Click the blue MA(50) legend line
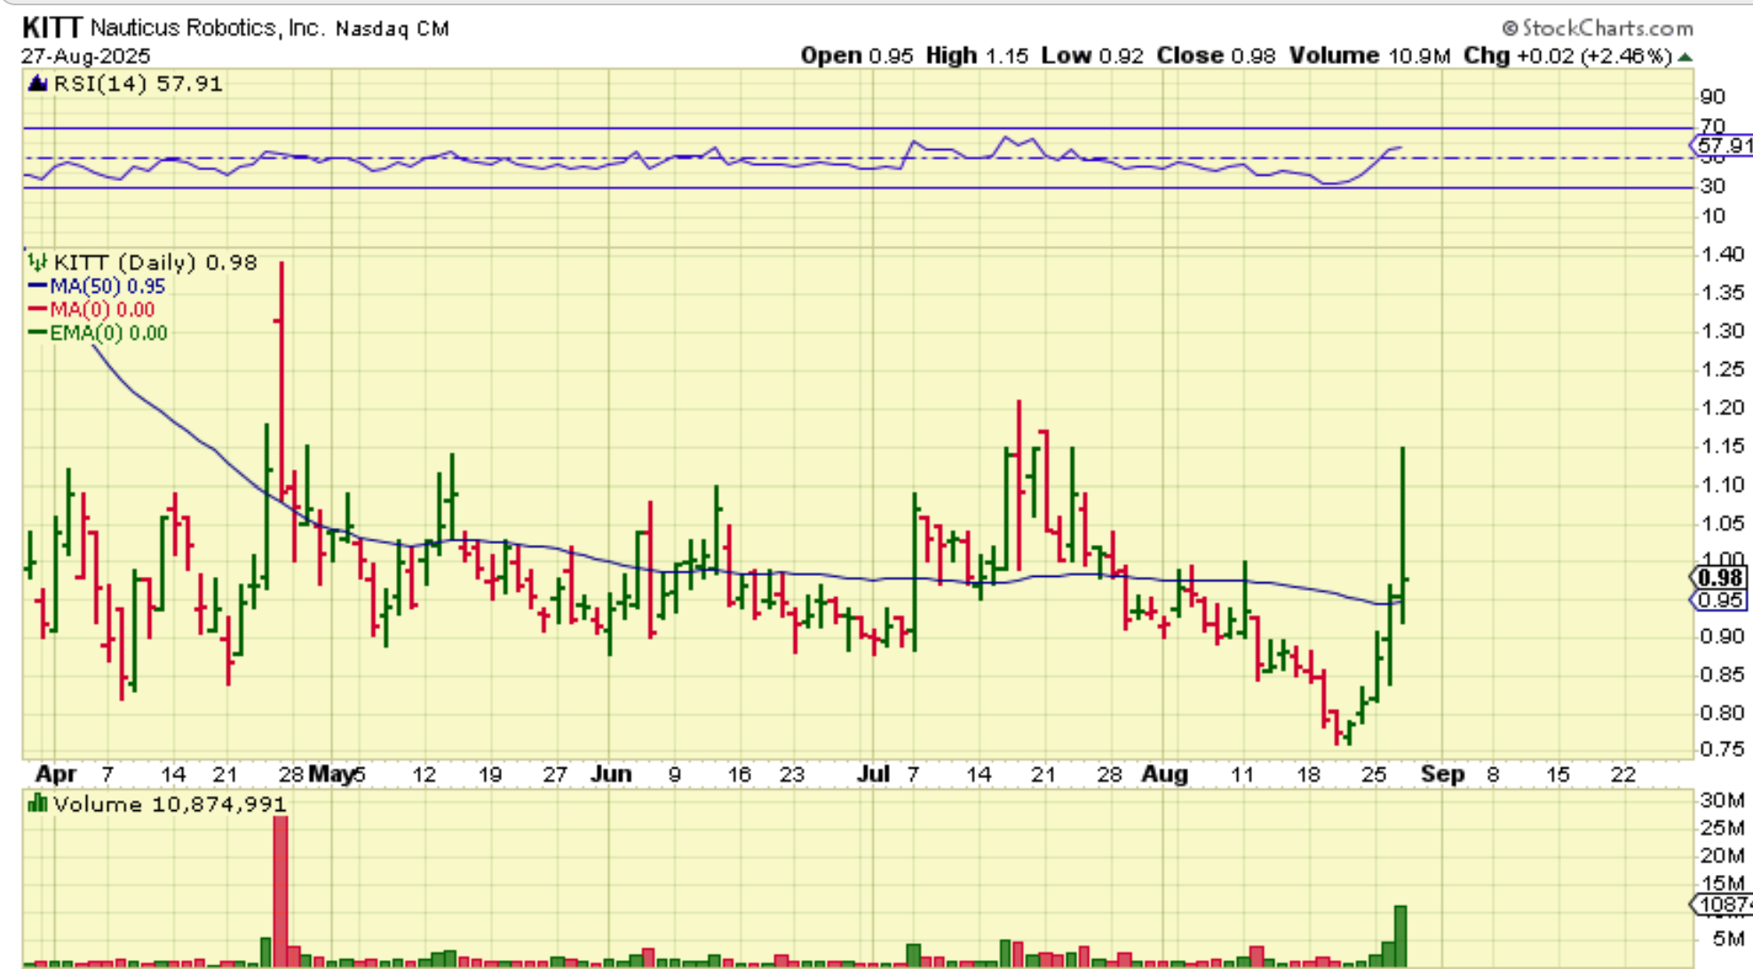Viewport: 1753px width, 969px height. point(38,287)
